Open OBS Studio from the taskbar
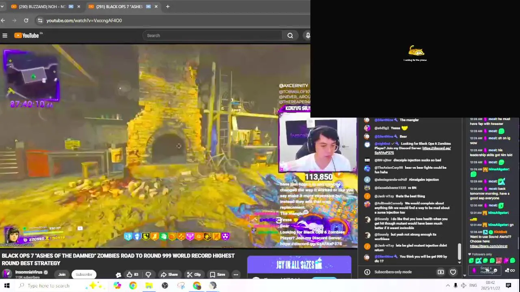This screenshot has width=520, height=292. click(x=165, y=286)
